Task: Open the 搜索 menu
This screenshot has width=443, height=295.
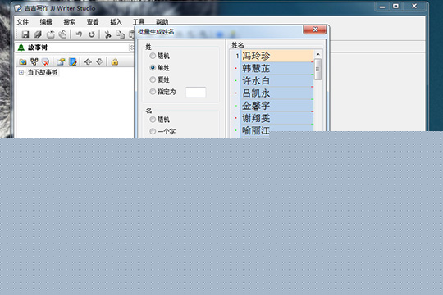Action: click(69, 22)
